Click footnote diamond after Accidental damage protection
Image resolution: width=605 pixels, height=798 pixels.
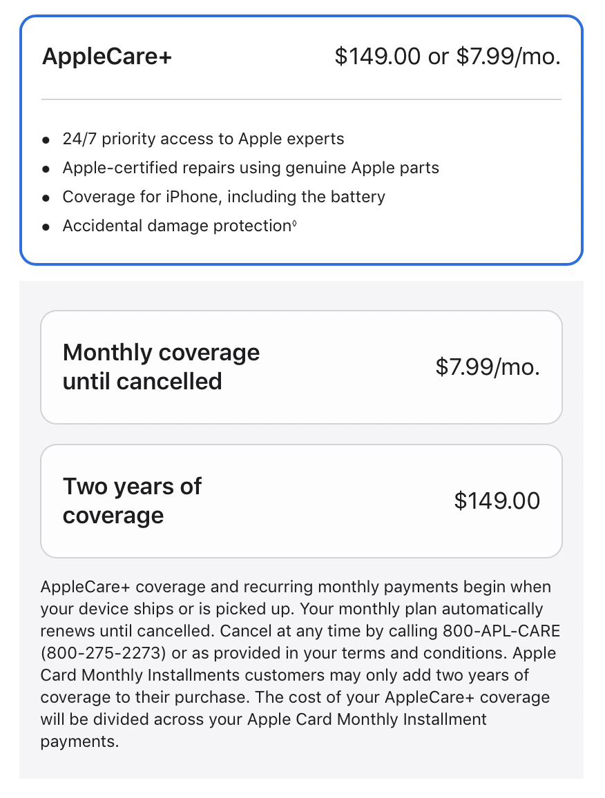click(295, 222)
